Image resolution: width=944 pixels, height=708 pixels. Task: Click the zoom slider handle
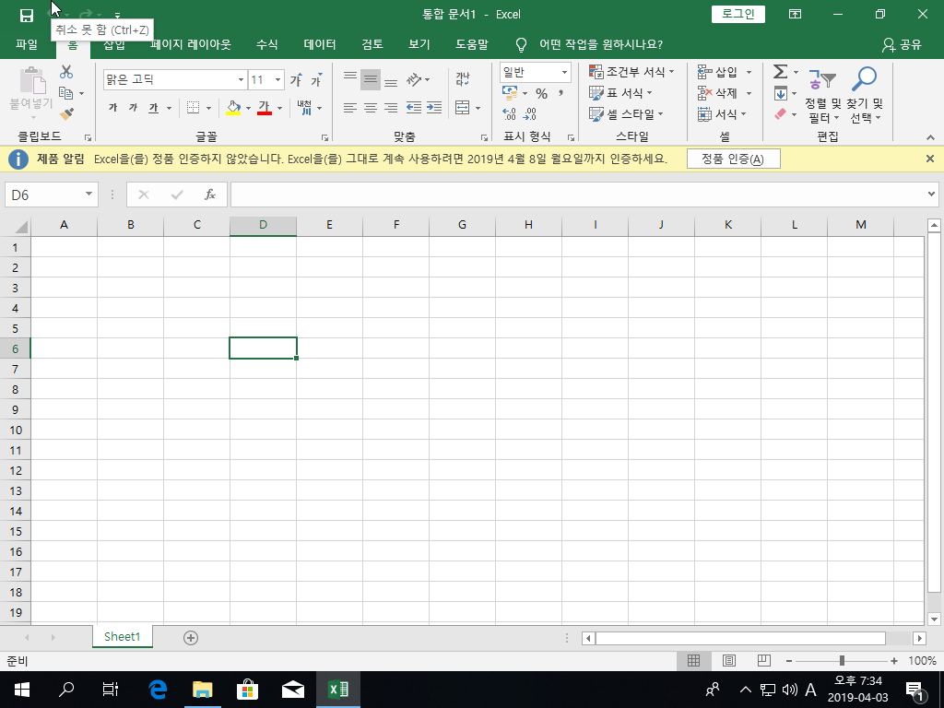[842, 661]
